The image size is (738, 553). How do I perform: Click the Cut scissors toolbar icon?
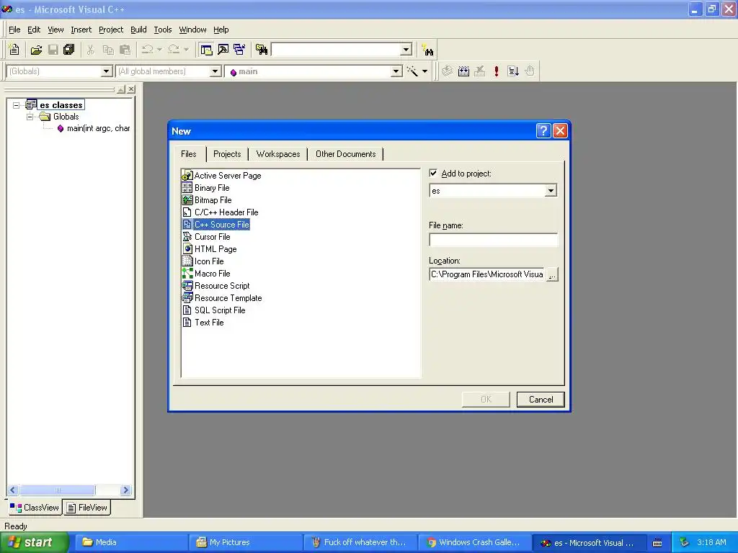(x=91, y=50)
